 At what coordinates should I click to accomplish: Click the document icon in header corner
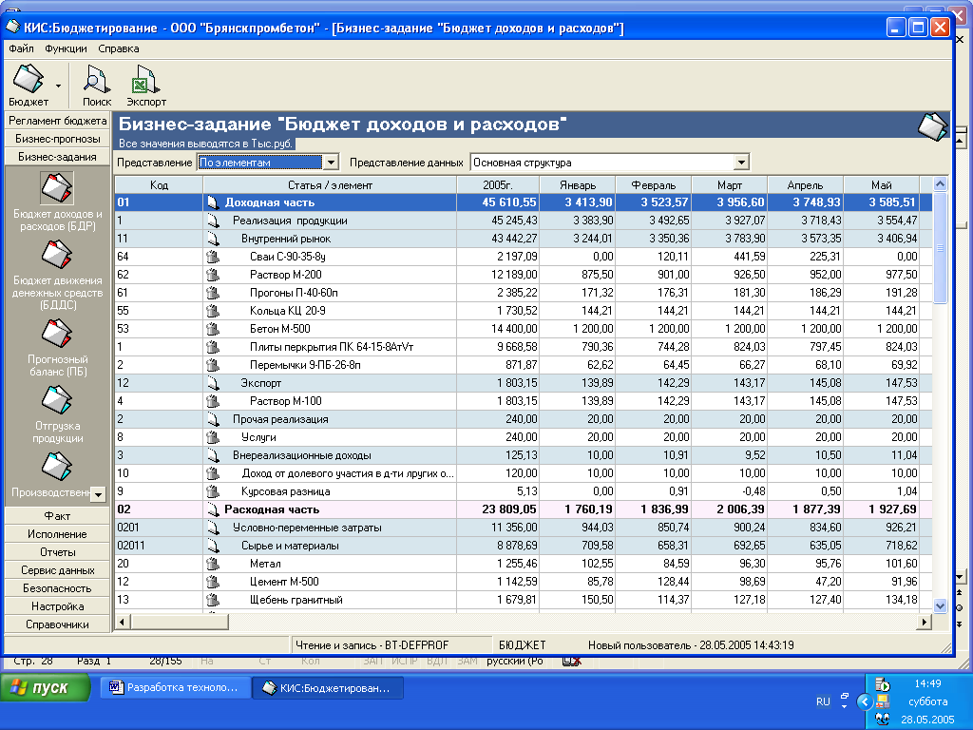pos(932,125)
